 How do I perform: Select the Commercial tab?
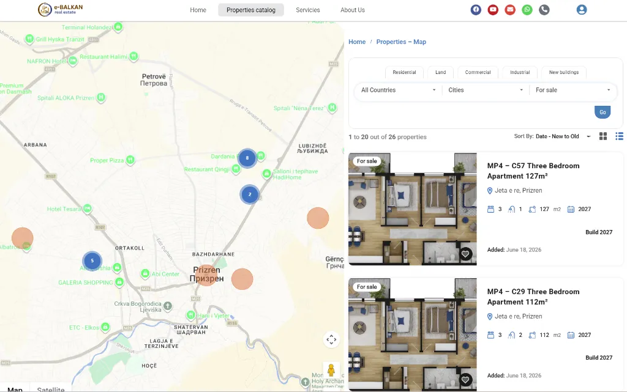[x=478, y=72]
